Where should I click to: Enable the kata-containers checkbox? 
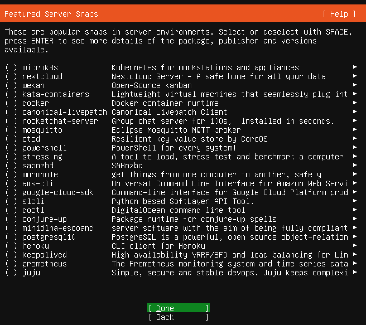coord(11,94)
